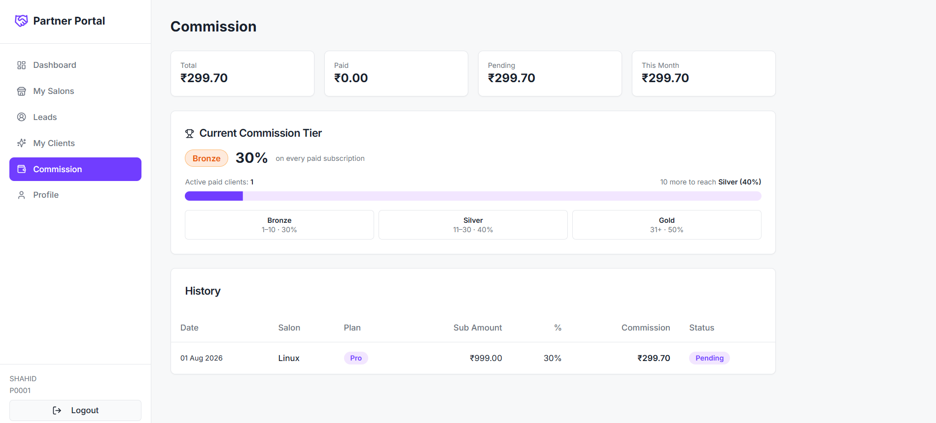Click the Pending ₹299.70 summary card
936x423 pixels.
pos(550,73)
